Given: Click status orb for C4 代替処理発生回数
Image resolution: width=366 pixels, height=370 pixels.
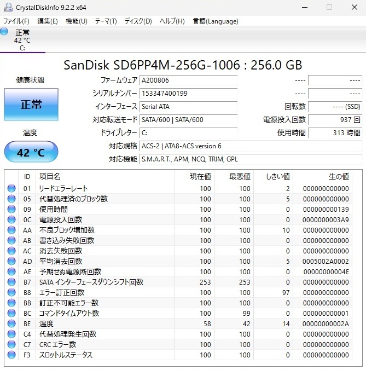Looking at the screenshot, I should pyautogui.click(x=11, y=334).
